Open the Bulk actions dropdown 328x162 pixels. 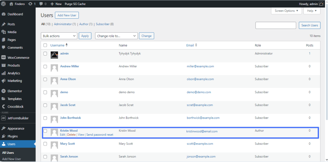[x=59, y=36]
